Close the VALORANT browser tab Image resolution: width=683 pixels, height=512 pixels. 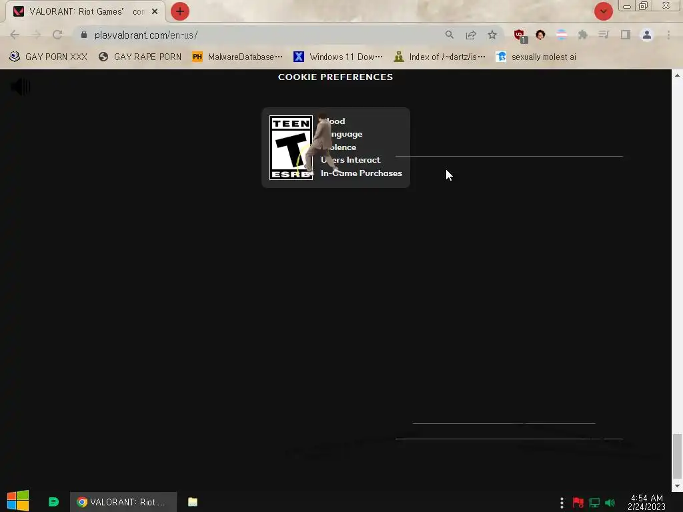coord(155,12)
